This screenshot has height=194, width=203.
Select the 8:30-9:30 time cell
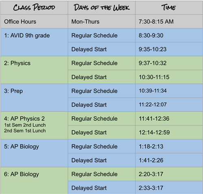[x=169, y=35]
